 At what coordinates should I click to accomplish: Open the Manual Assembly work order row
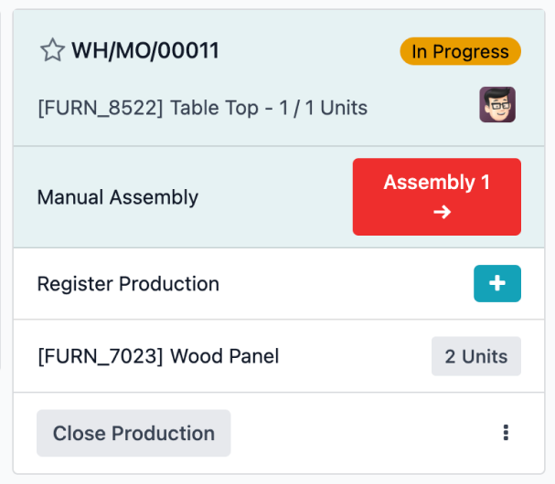pos(279,197)
